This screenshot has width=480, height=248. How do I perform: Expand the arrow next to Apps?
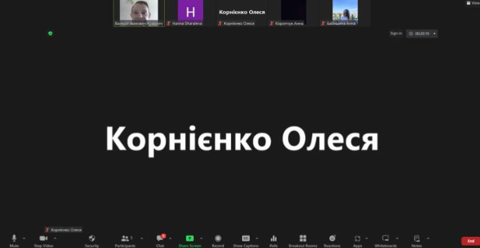[x=367, y=238]
